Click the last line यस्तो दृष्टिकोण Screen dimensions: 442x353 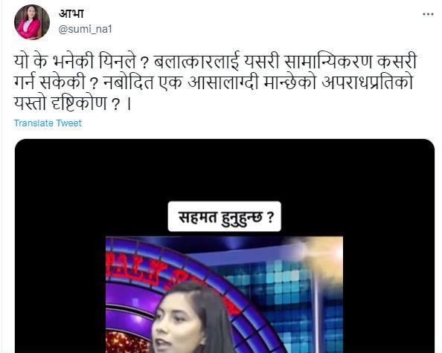(x=72, y=103)
